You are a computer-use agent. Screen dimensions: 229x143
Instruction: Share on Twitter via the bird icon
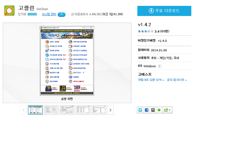(140, 110)
